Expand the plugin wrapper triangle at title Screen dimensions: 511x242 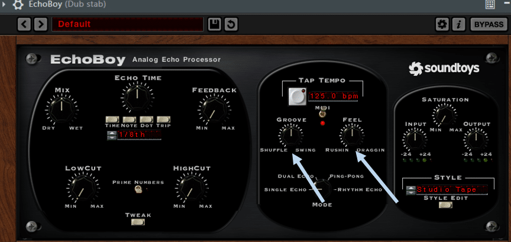pos(4,4)
